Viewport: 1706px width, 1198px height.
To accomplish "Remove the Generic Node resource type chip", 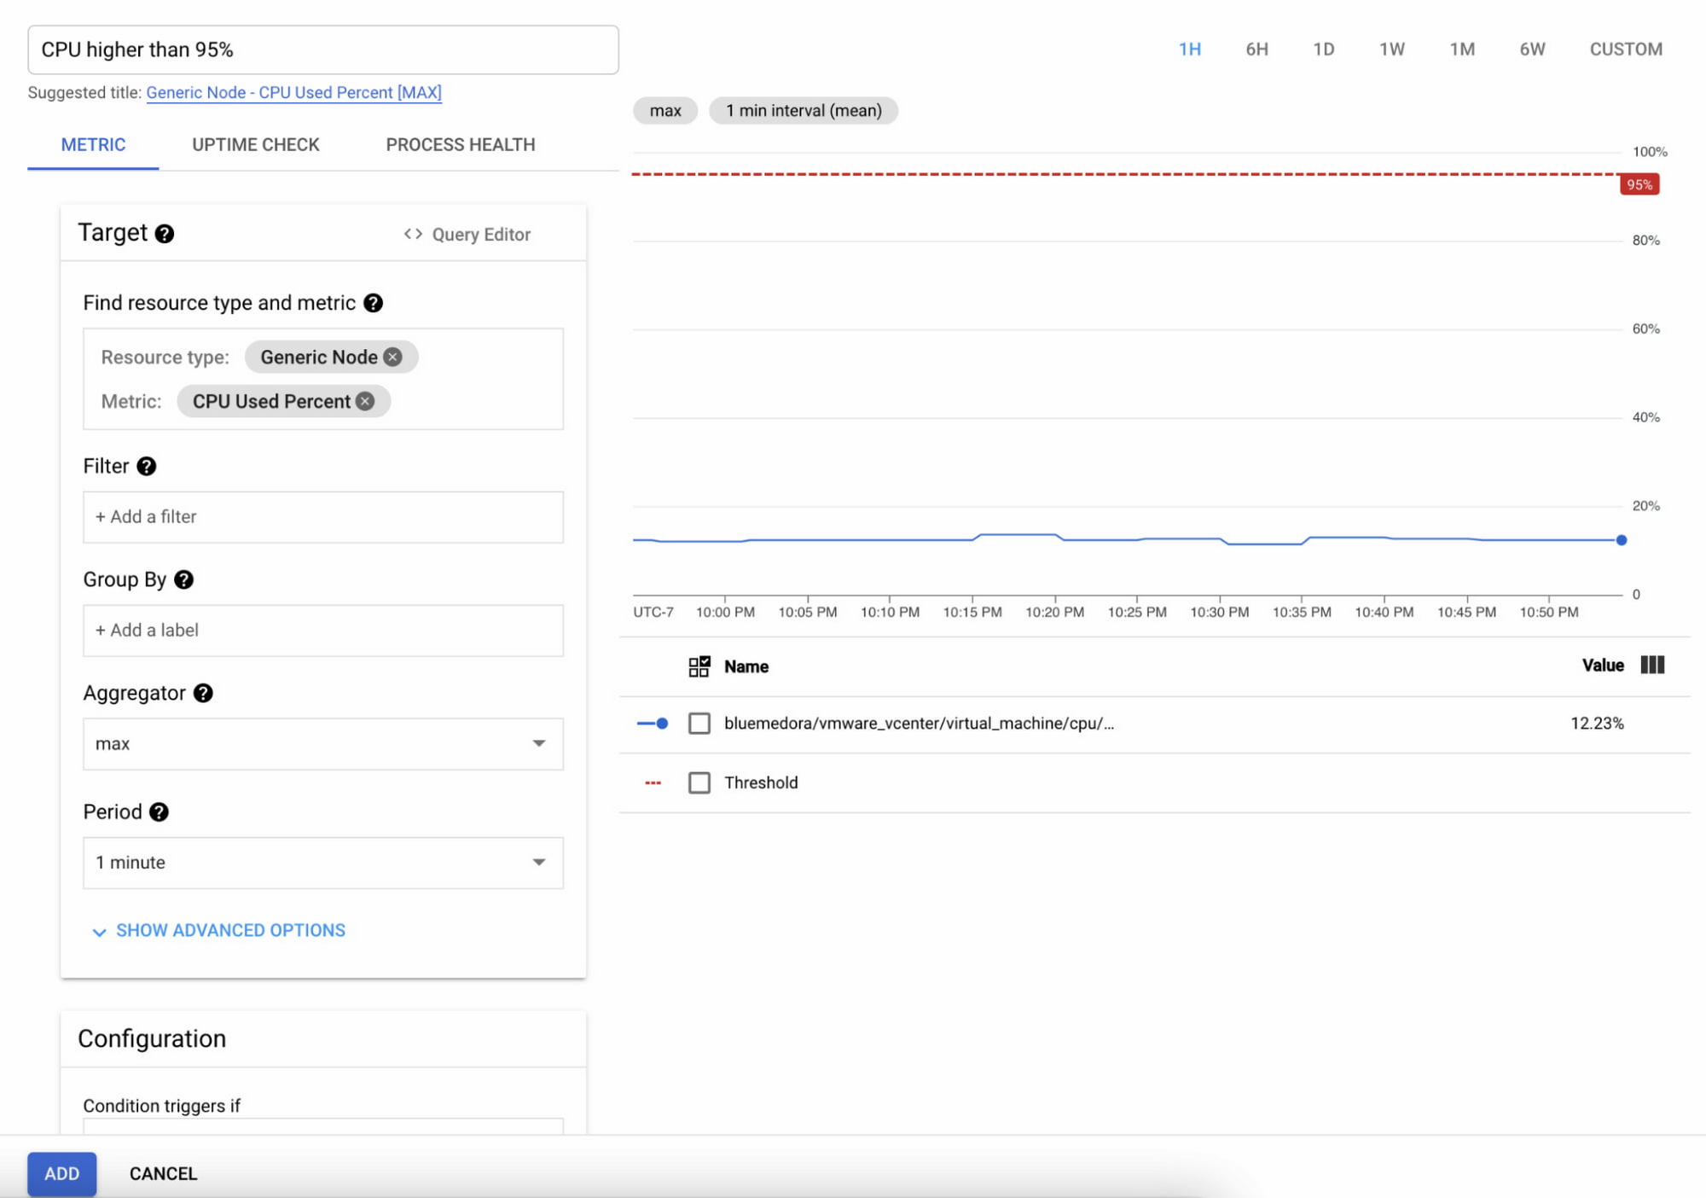I will (x=392, y=358).
